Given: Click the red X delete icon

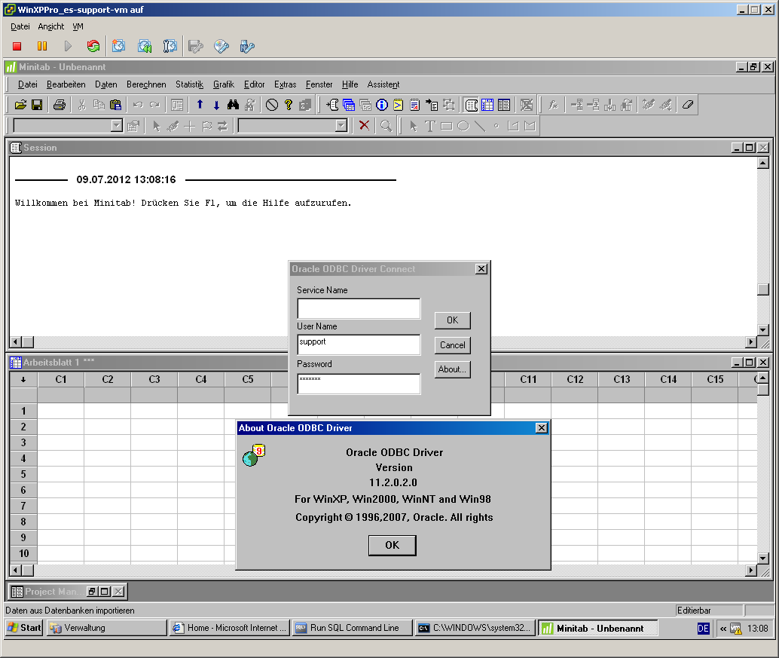Looking at the screenshot, I should pyautogui.click(x=364, y=126).
